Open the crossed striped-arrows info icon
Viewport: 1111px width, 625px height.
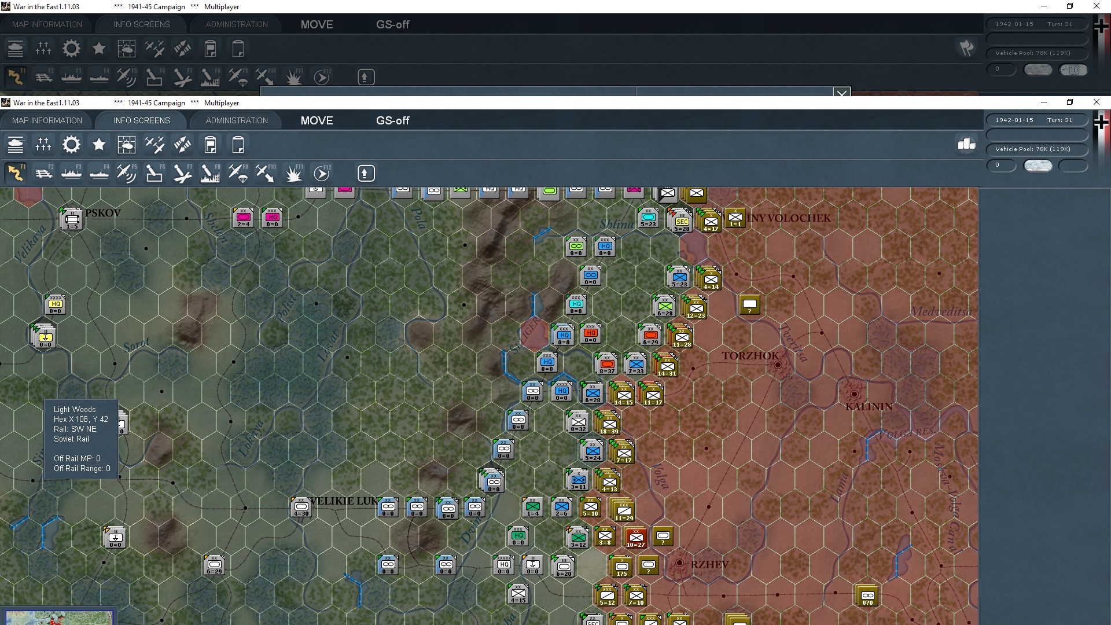click(182, 145)
